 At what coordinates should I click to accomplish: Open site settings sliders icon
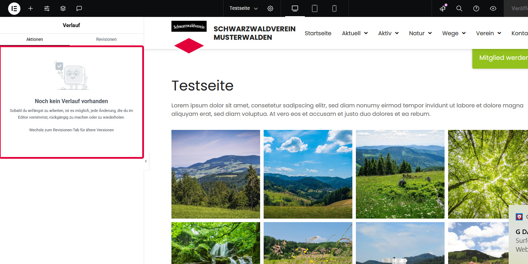(47, 8)
